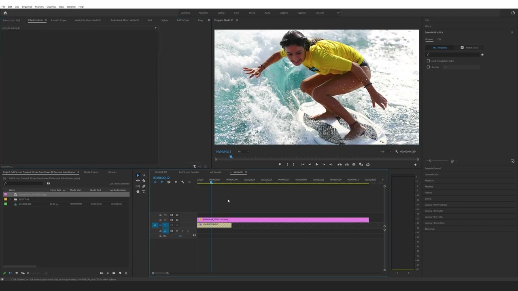Viewport: 518px width, 291px height.
Task: Check Libraries checkbox in Essential Graphics
Action: point(428,67)
